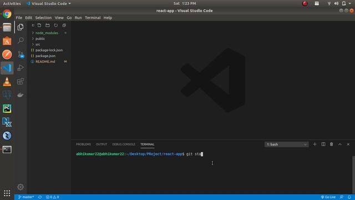Close the terminal panel
355x200 pixels.
pyautogui.click(x=348, y=144)
